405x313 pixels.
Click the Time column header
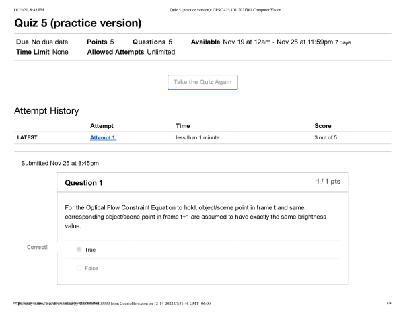point(182,126)
